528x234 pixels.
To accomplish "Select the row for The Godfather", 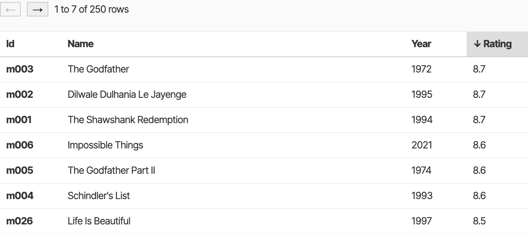I will [x=98, y=69].
